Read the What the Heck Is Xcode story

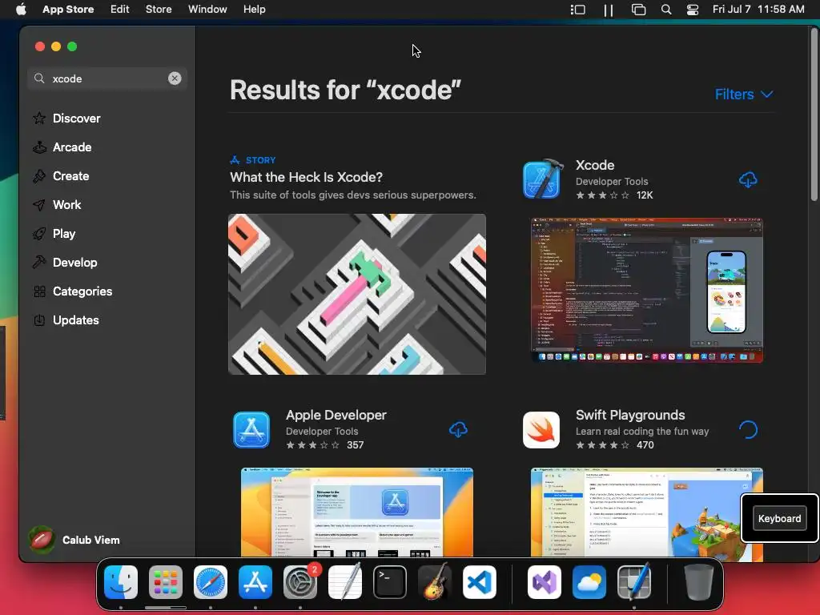click(x=306, y=177)
